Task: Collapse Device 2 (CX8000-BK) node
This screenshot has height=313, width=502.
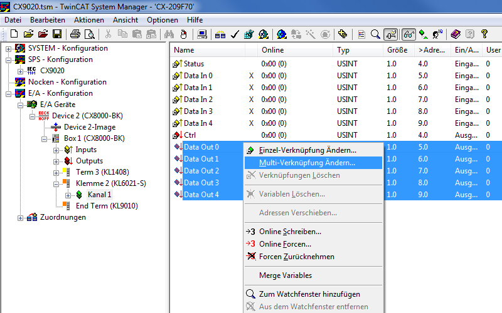Action: [x=32, y=116]
